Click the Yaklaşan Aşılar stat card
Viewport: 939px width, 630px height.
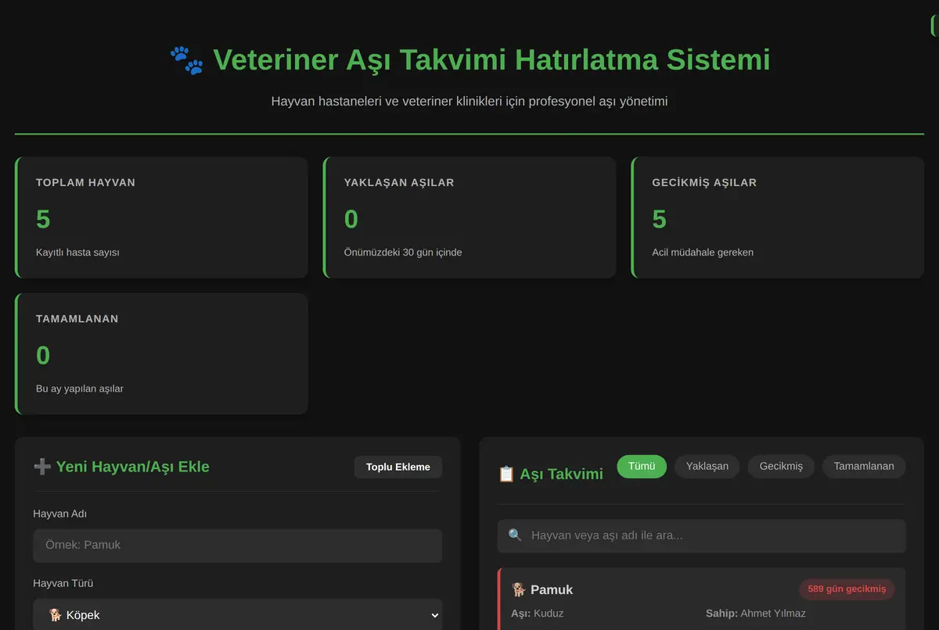point(469,217)
